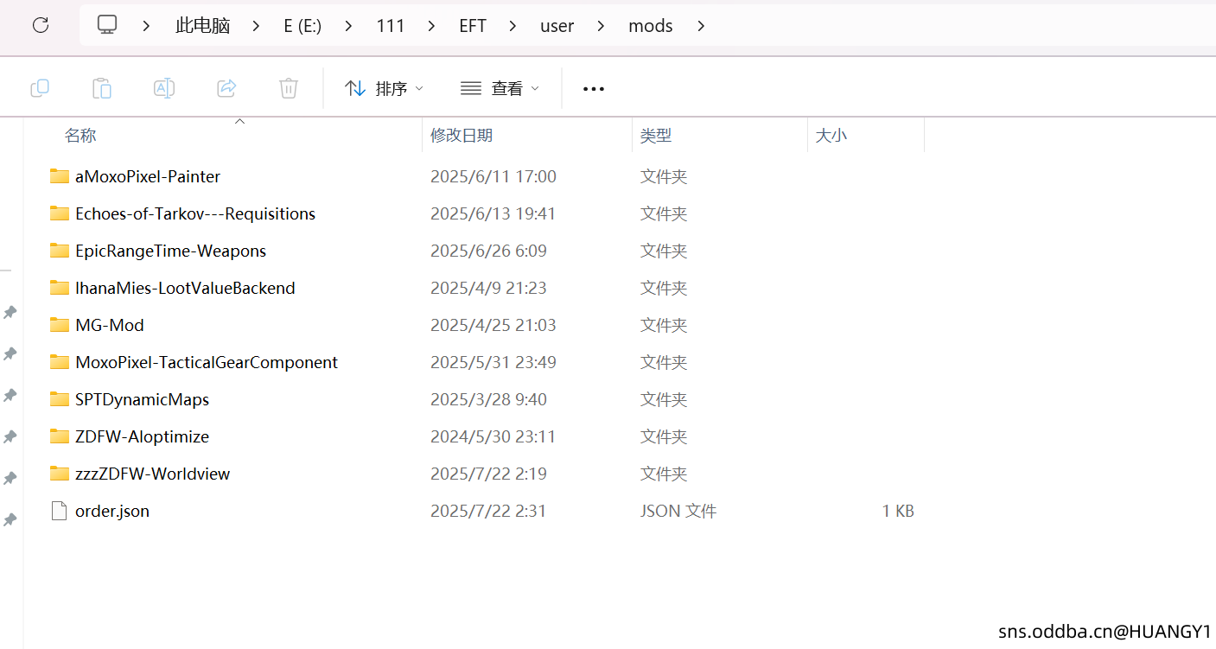
Task: Click the order.json file icon
Action: tap(59, 511)
